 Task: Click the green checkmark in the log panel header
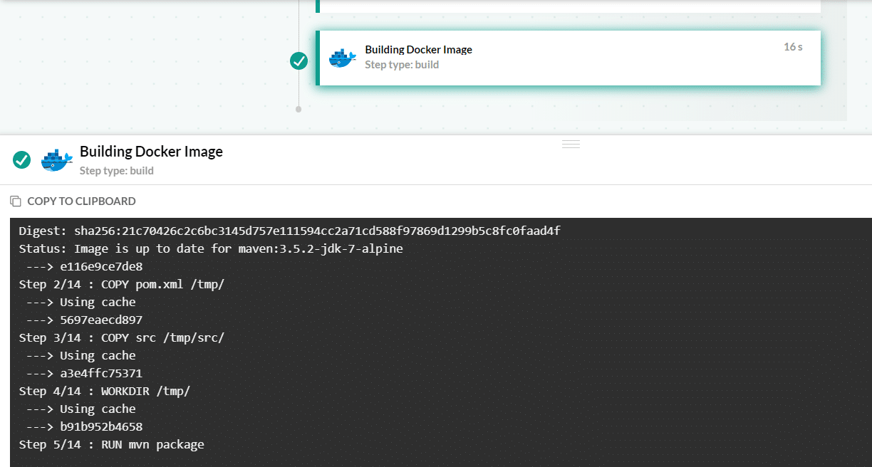(22, 160)
